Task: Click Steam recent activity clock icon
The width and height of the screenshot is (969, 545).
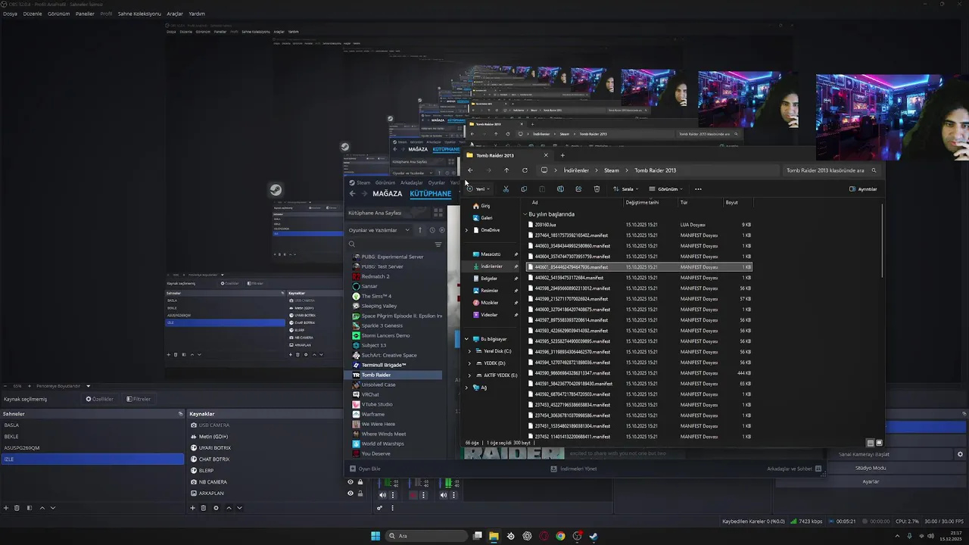Action: point(432,230)
